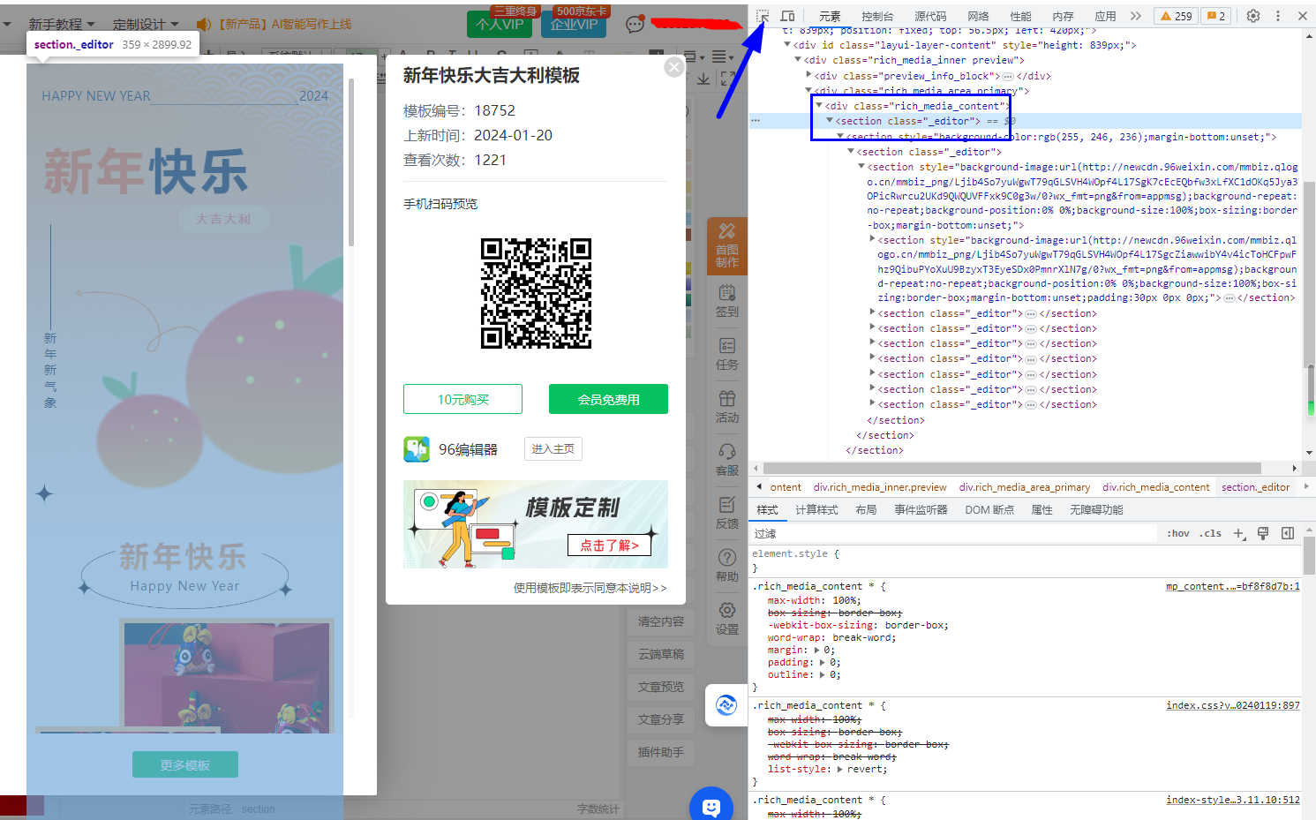Open the 布局 pane tab
This screenshot has height=820, width=1316.
(x=866, y=510)
